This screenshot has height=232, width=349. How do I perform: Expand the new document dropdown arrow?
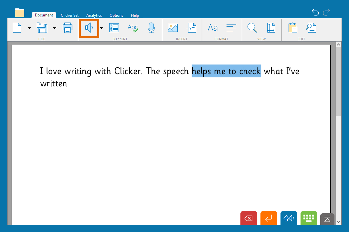pos(30,28)
